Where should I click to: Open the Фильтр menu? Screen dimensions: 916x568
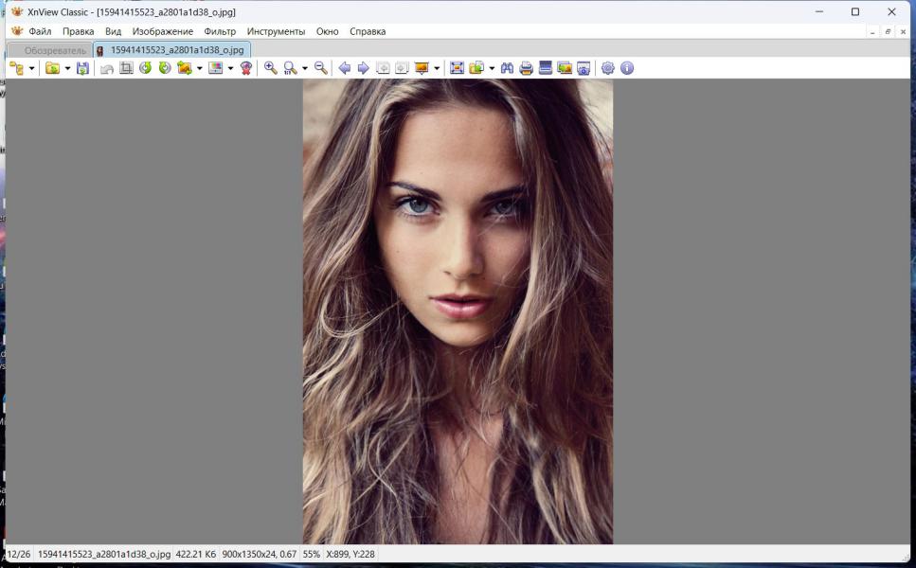[x=220, y=31]
